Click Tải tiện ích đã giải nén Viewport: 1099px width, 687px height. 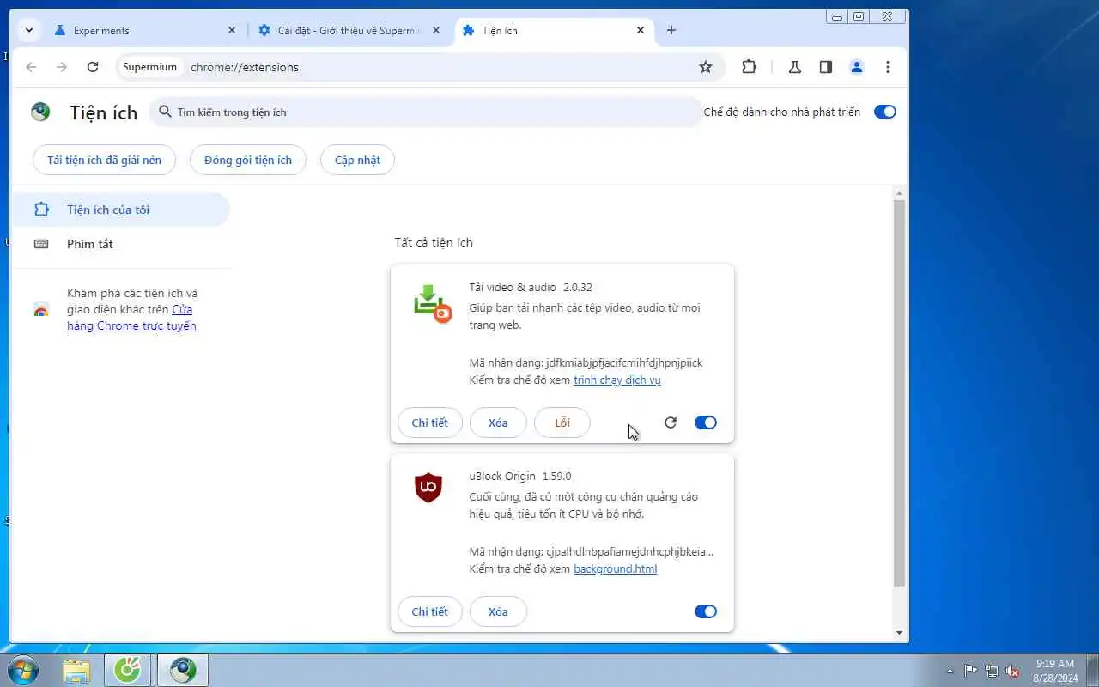click(x=104, y=160)
